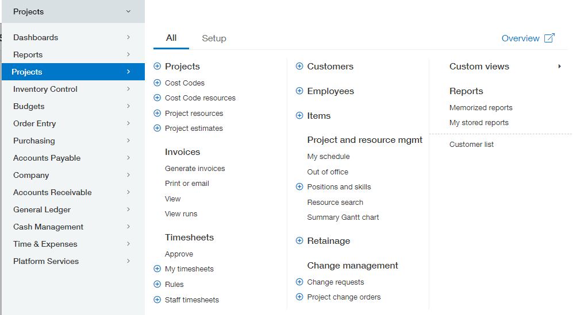Image resolution: width=573 pixels, height=315 pixels.
Task: Click the plus icon next to Change requests
Action: pyautogui.click(x=299, y=282)
